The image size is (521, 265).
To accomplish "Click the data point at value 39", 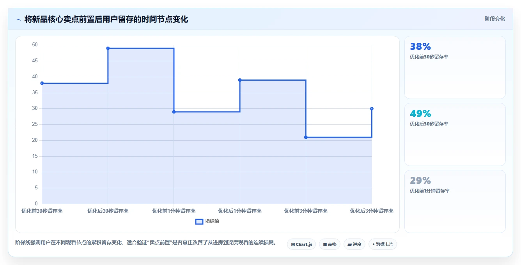I will point(240,80).
